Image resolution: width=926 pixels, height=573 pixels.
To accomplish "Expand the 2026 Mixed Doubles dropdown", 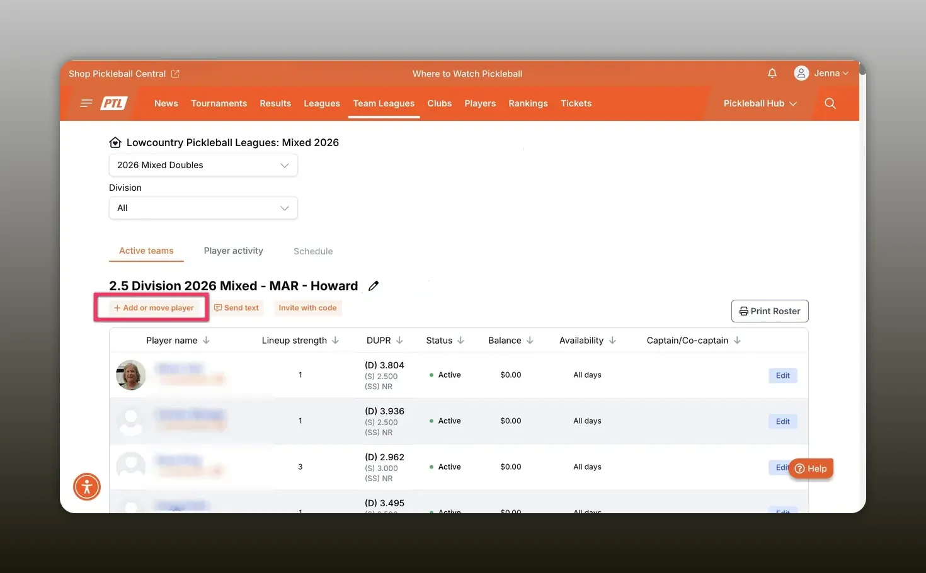I will pos(203,165).
